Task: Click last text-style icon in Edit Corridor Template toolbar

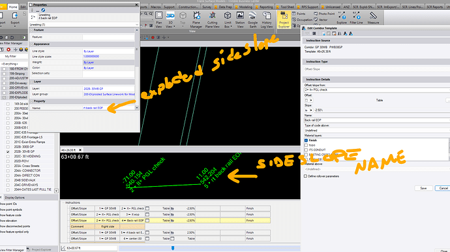Action: pos(351,33)
